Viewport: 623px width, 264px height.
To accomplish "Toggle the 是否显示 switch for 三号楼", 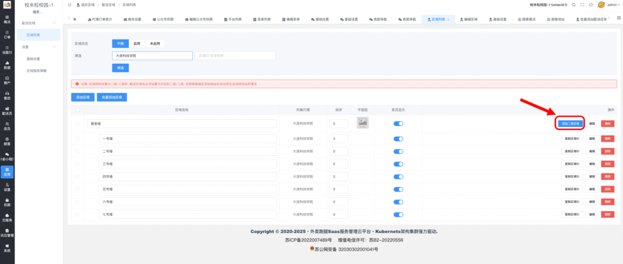I will coord(398,164).
